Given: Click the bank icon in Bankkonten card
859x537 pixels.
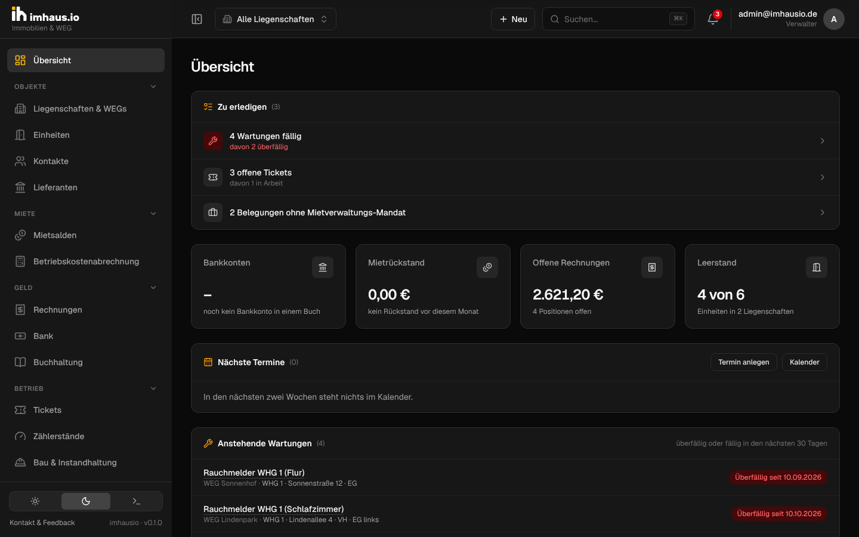Looking at the screenshot, I should 323,267.
